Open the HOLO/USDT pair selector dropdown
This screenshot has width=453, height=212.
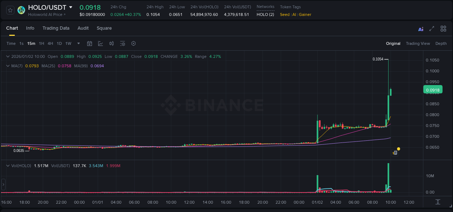[71, 7]
